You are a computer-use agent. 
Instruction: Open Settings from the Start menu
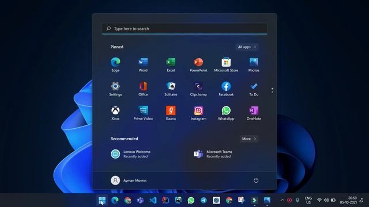(115, 89)
